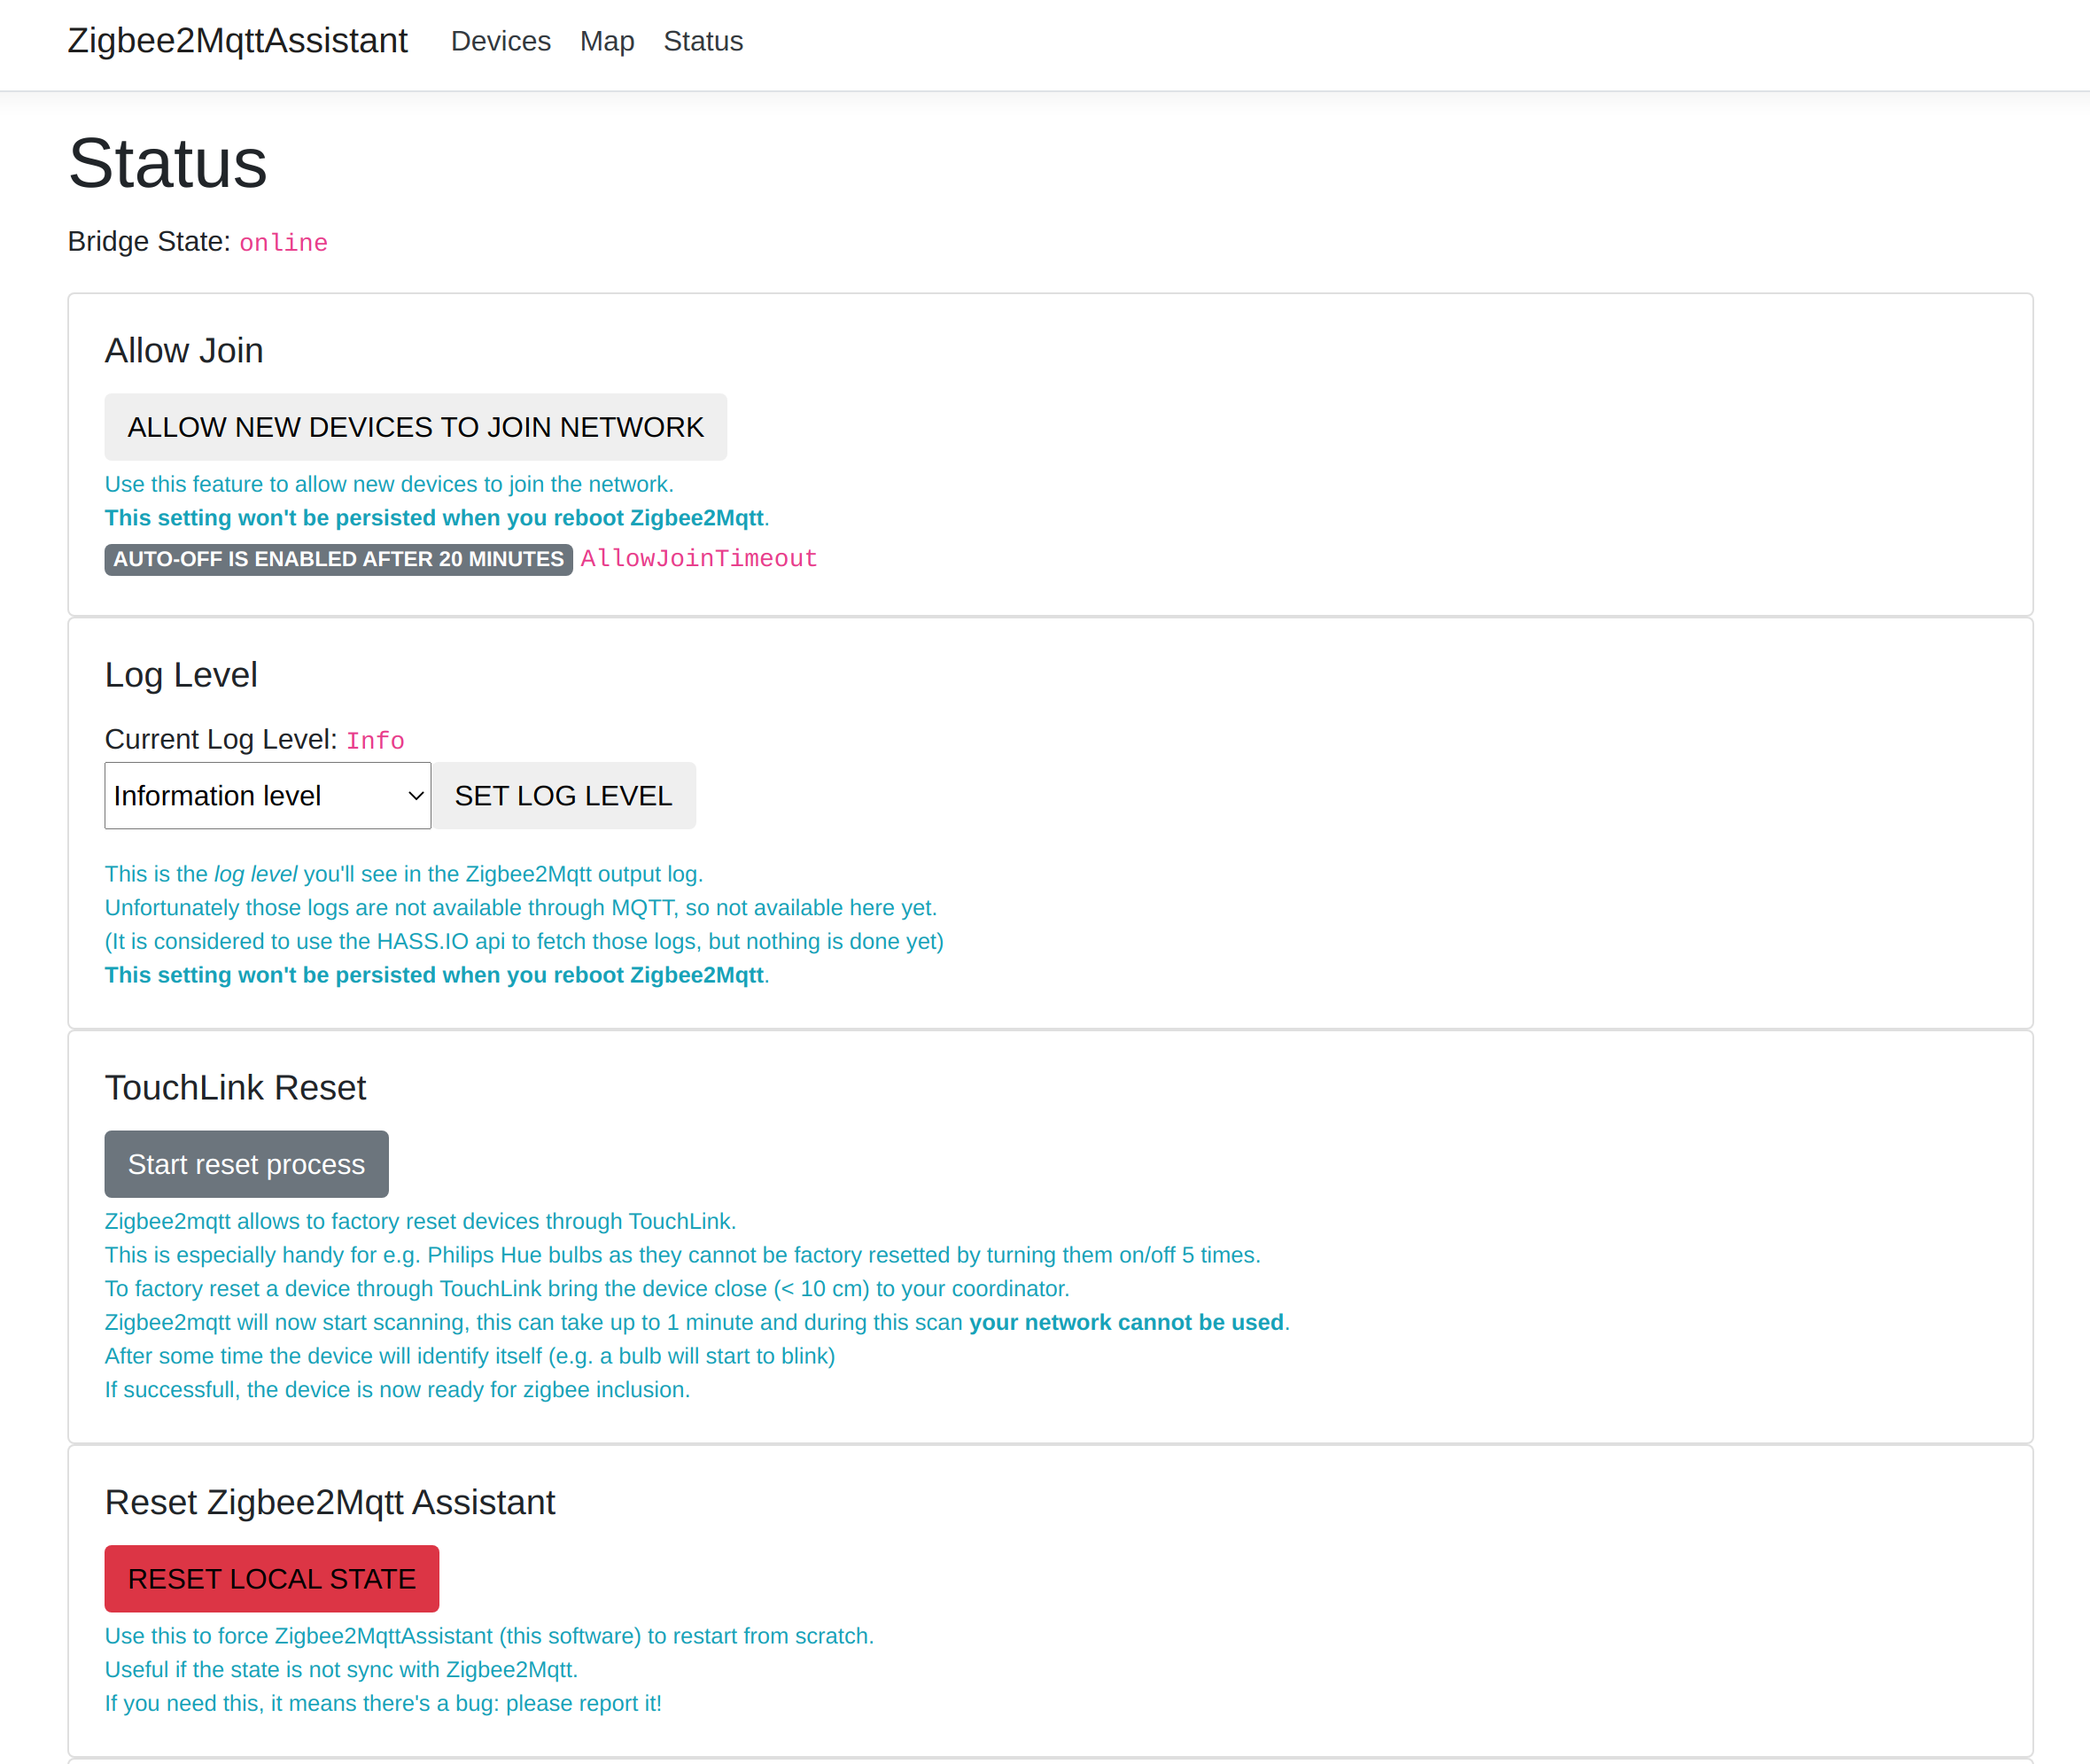The height and width of the screenshot is (1764, 2090).
Task: Click the Status page heading
Action: pos(168,163)
